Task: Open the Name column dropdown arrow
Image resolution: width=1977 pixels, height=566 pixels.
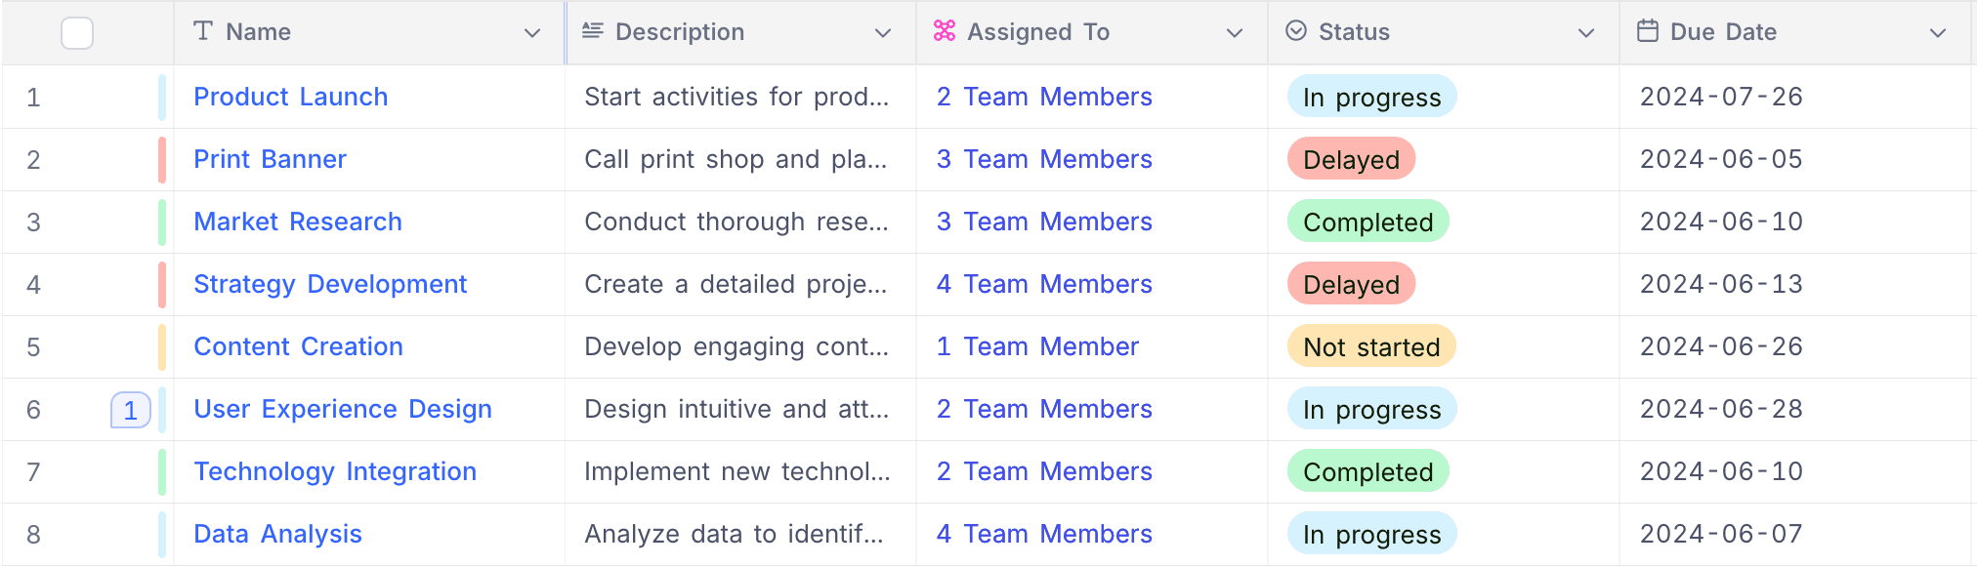Action: pos(532,33)
